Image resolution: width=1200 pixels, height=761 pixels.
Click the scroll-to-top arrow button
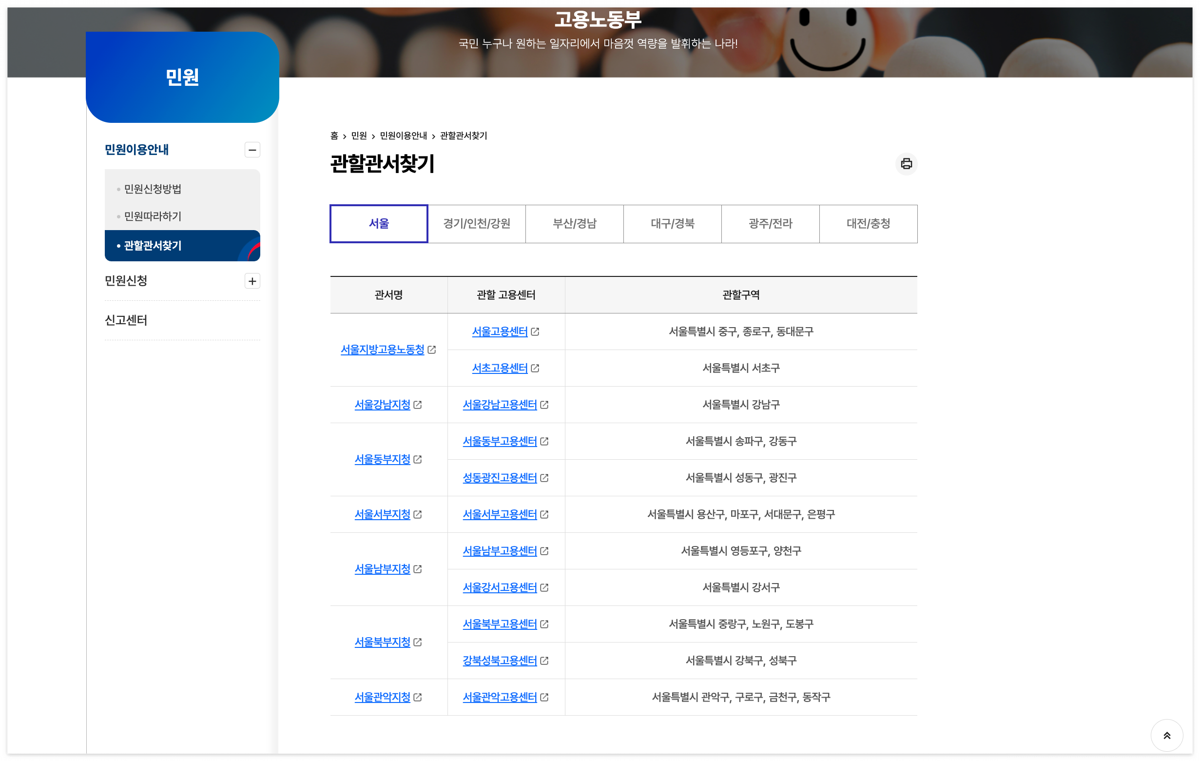pyautogui.click(x=1166, y=735)
